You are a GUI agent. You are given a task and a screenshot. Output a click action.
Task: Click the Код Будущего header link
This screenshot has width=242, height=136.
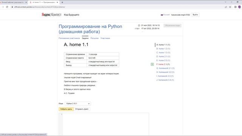coord(71,15)
